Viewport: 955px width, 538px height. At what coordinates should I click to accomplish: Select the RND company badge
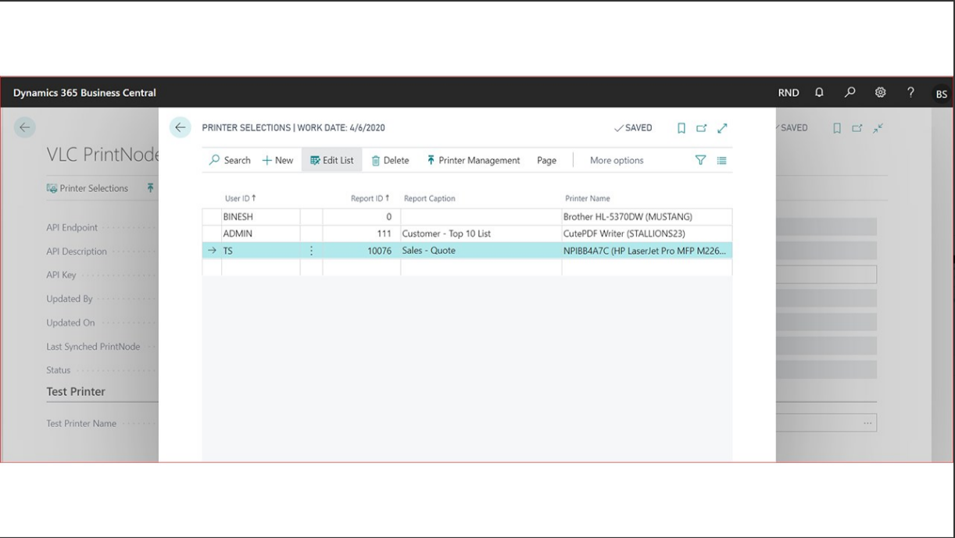click(x=789, y=92)
